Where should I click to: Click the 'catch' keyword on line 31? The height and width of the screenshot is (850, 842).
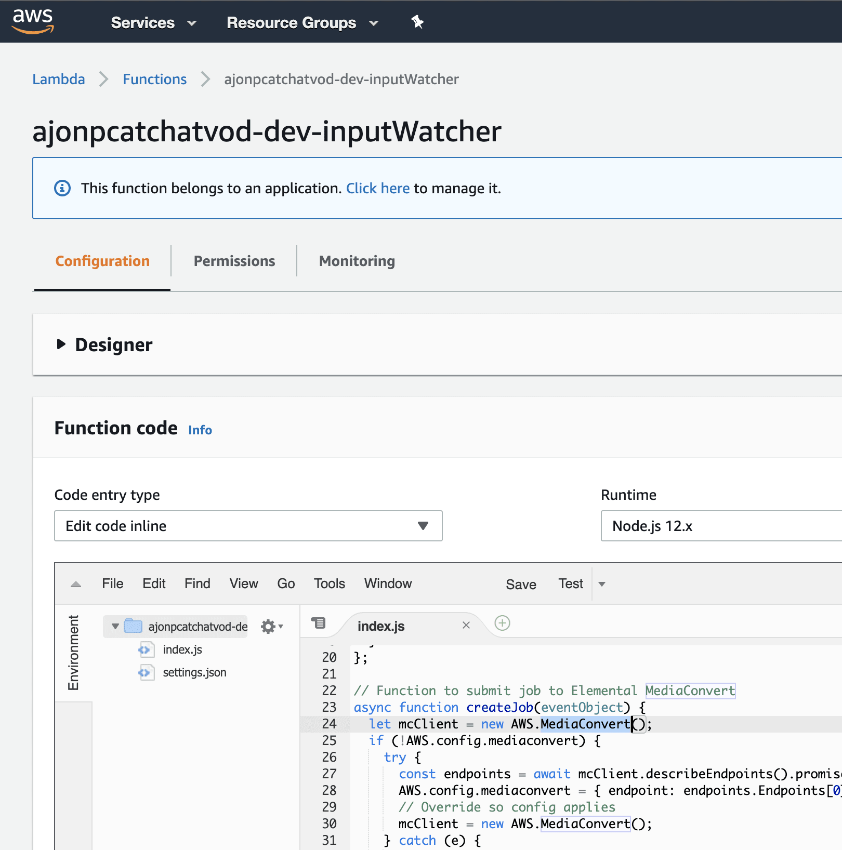417,840
